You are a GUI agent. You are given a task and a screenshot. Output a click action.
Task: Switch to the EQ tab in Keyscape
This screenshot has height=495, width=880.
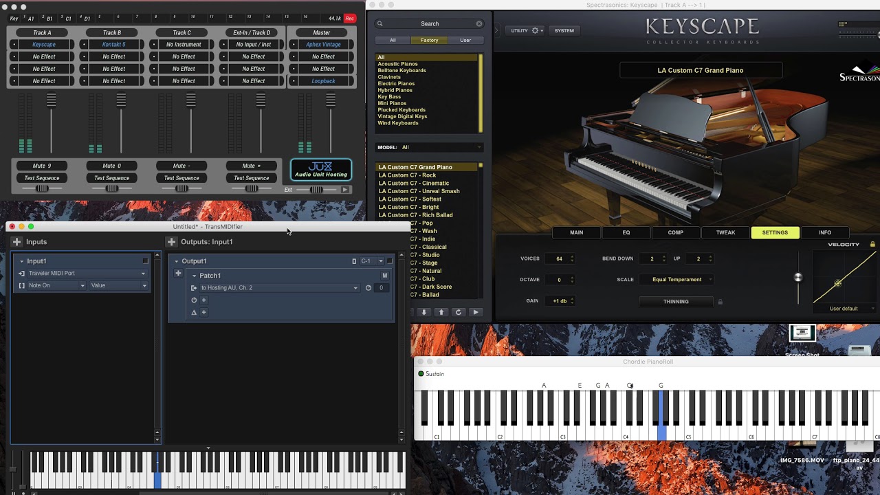(x=626, y=232)
